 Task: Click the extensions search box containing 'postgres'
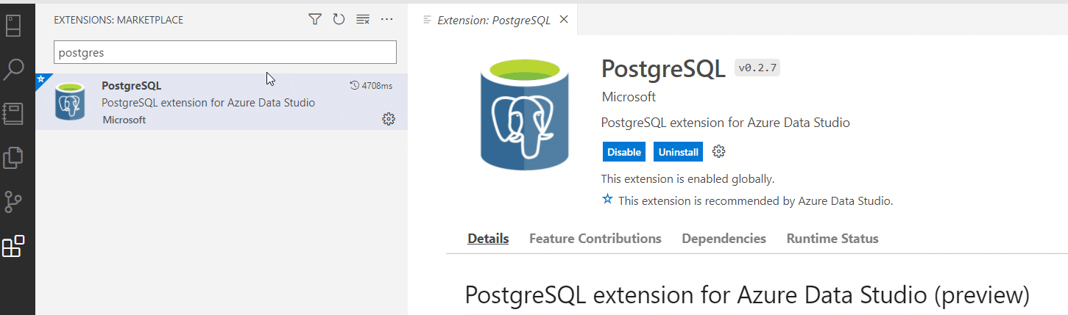pyautogui.click(x=225, y=52)
